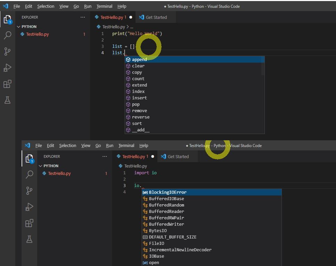Open Terminal menu in bottom window
Image resolution: width=336 pixels, height=266 pixels.
click(126, 146)
